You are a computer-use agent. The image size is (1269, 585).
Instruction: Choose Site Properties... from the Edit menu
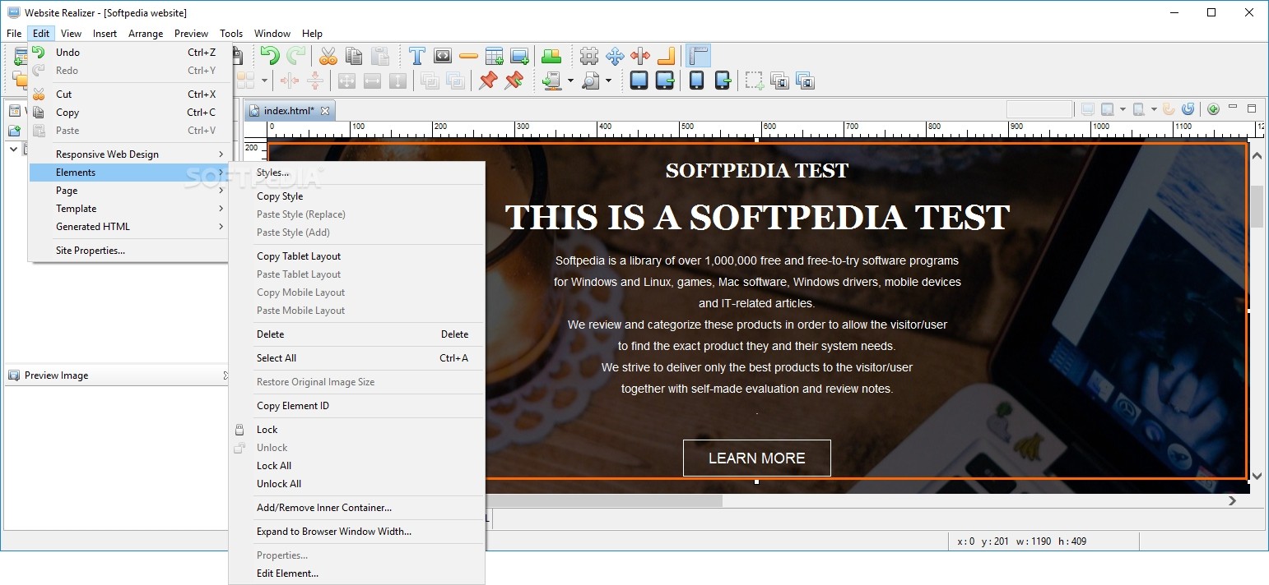(x=128, y=251)
